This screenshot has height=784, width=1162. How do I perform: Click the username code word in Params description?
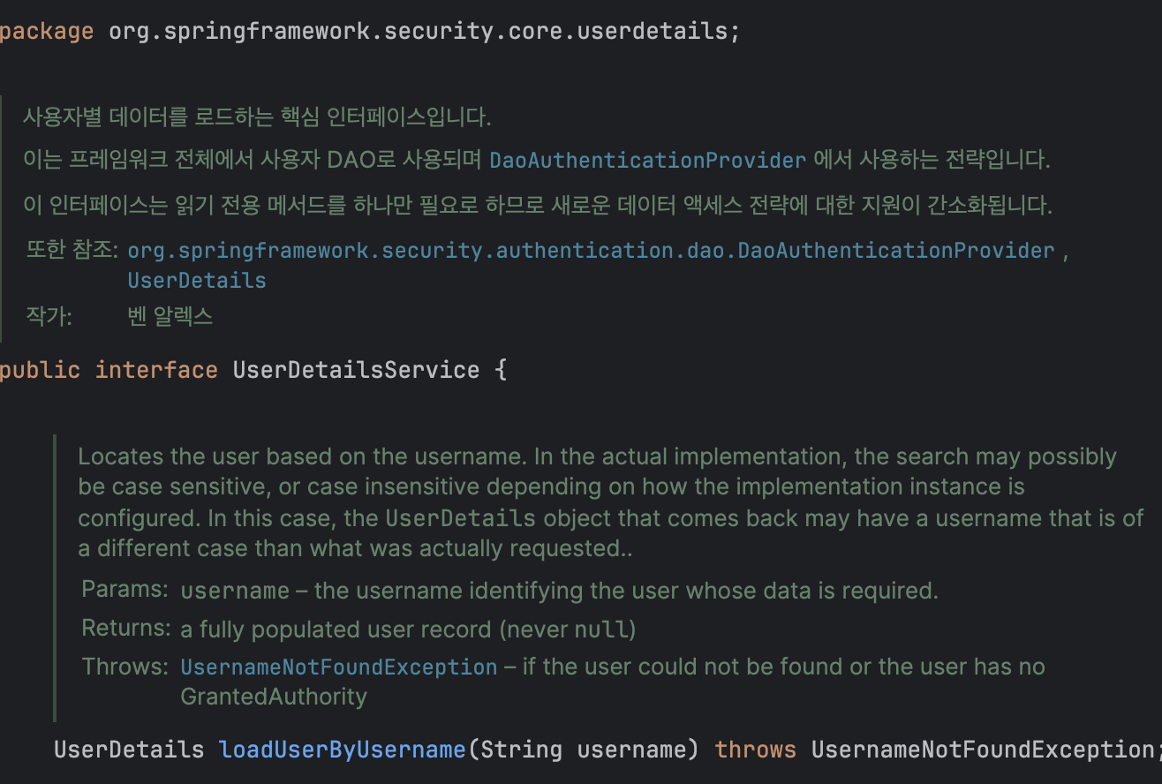(235, 591)
